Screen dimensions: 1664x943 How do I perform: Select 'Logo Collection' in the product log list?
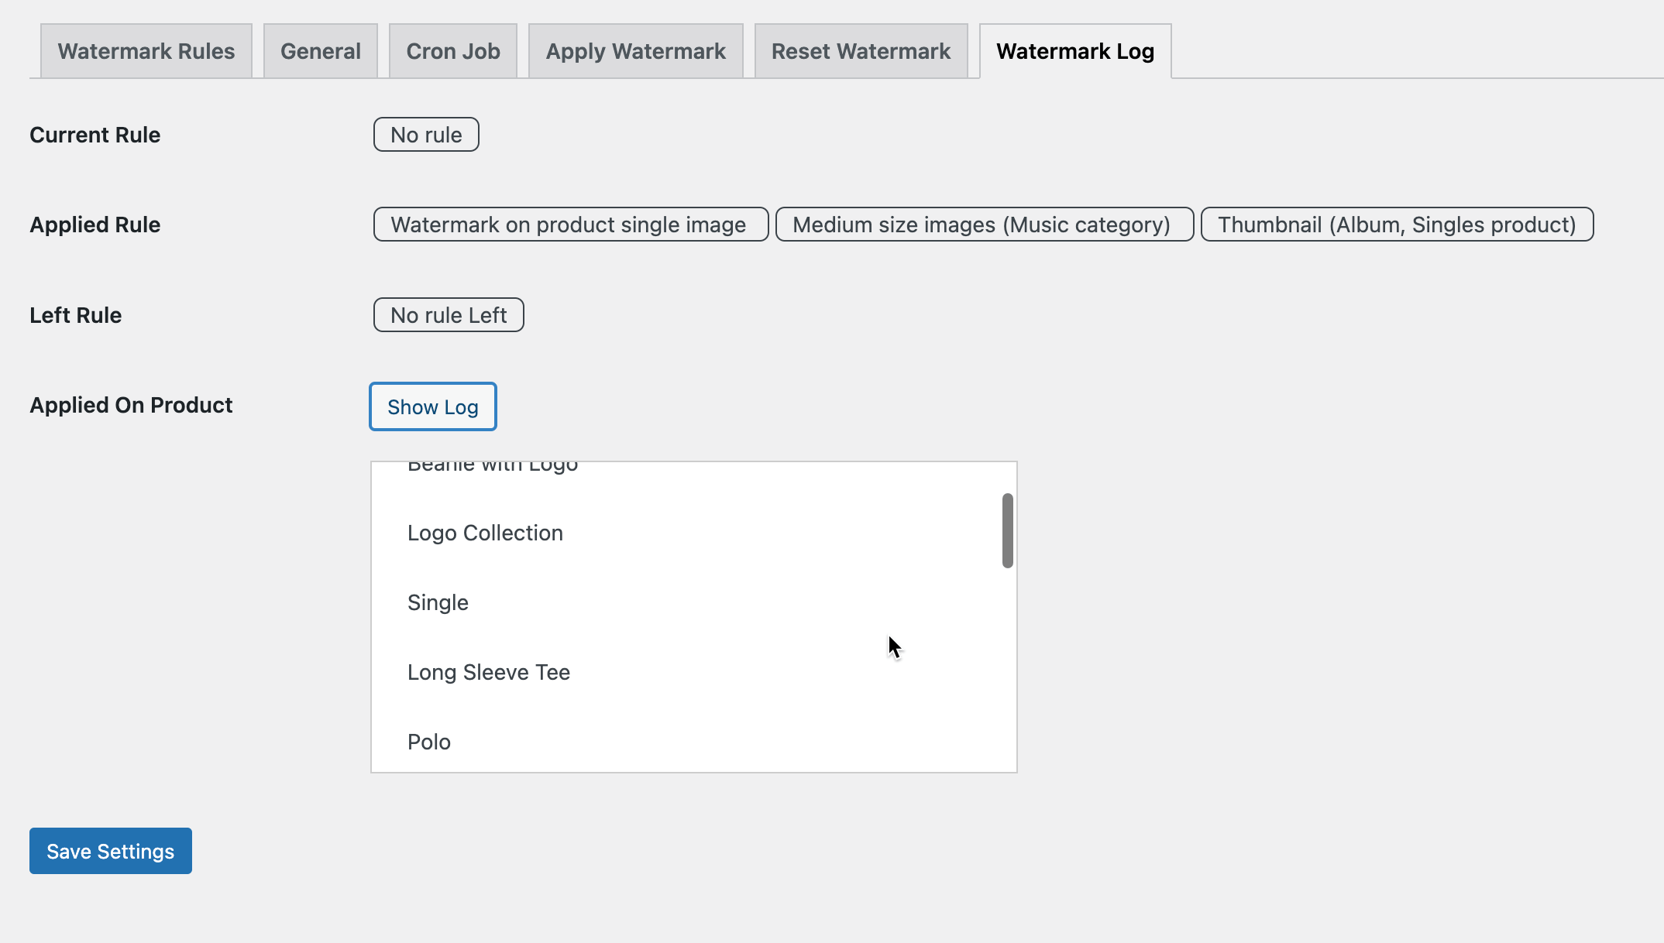click(x=485, y=533)
